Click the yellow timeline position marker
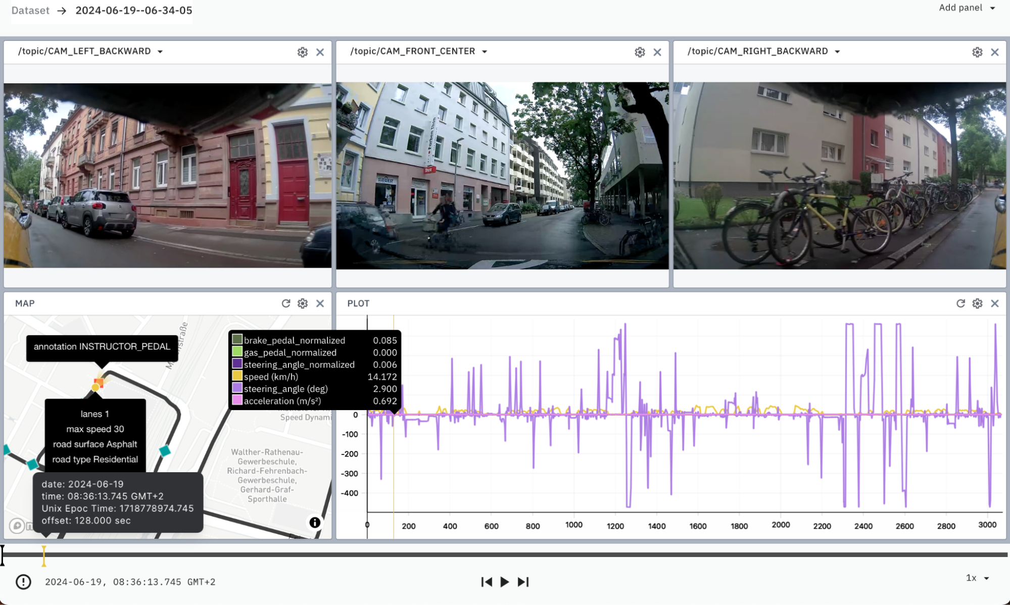Screen dimensions: 1010x605 pyautogui.click(x=44, y=556)
